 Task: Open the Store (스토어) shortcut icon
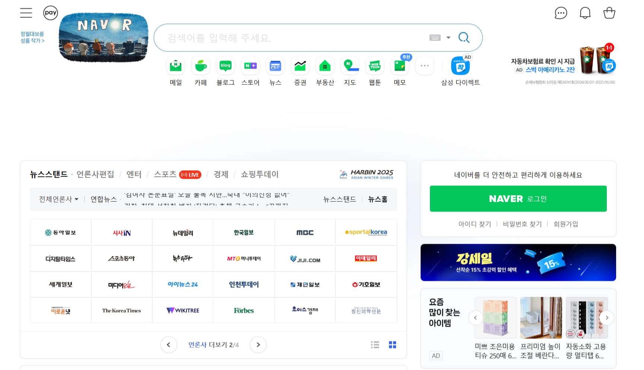click(251, 66)
